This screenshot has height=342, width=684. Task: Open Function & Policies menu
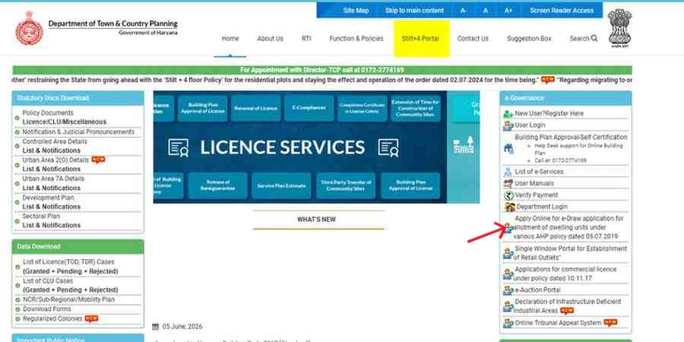coord(356,39)
